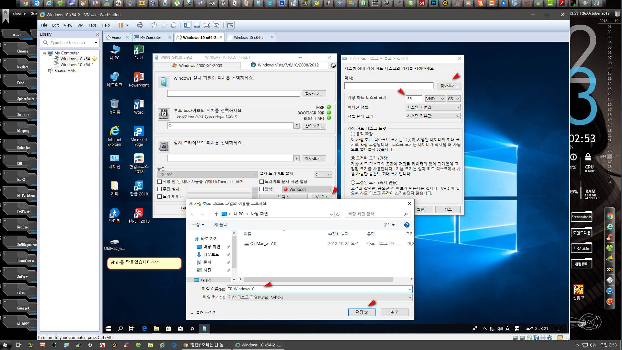The height and width of the screenshot is (350, 622).
Task: Check 서명 안 된 테마 UxTheme.dll 패치 option
Action: (159, 182)
